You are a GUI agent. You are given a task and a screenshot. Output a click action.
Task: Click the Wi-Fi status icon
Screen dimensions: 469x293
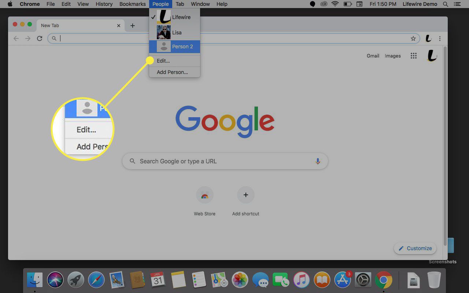point(335,4)
